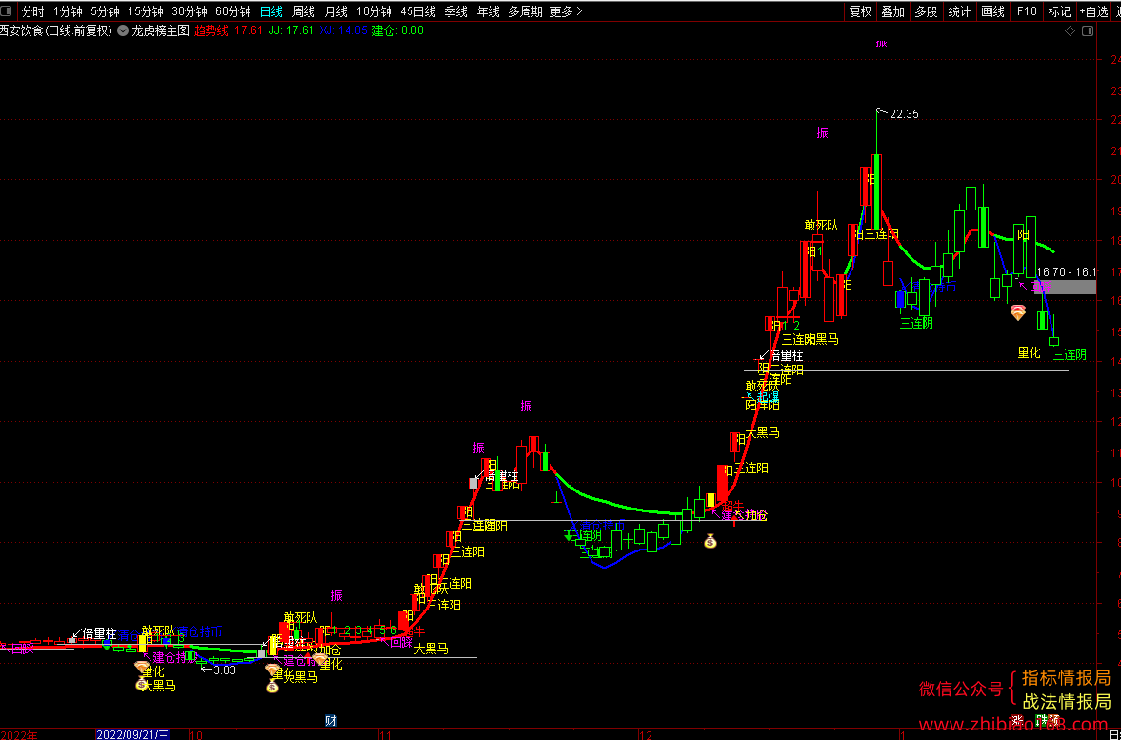Click the diamond icon at chart top-right
Image resolution: width=1121 pixels, height=740 pixels.
pos(1071,30)
